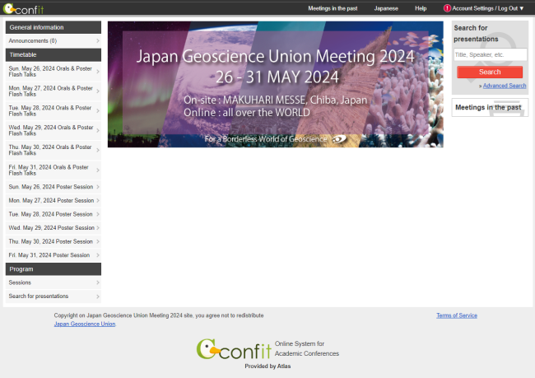Open Meetings in the past top menu
Viewport: 535px width, 378px height.
point(333,8)
